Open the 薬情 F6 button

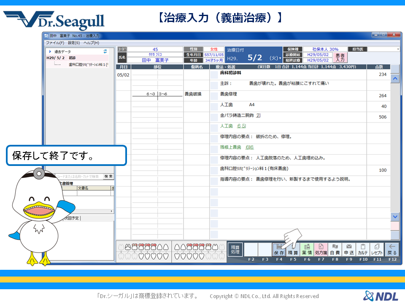pyautogui.click(x=307, y=250)
